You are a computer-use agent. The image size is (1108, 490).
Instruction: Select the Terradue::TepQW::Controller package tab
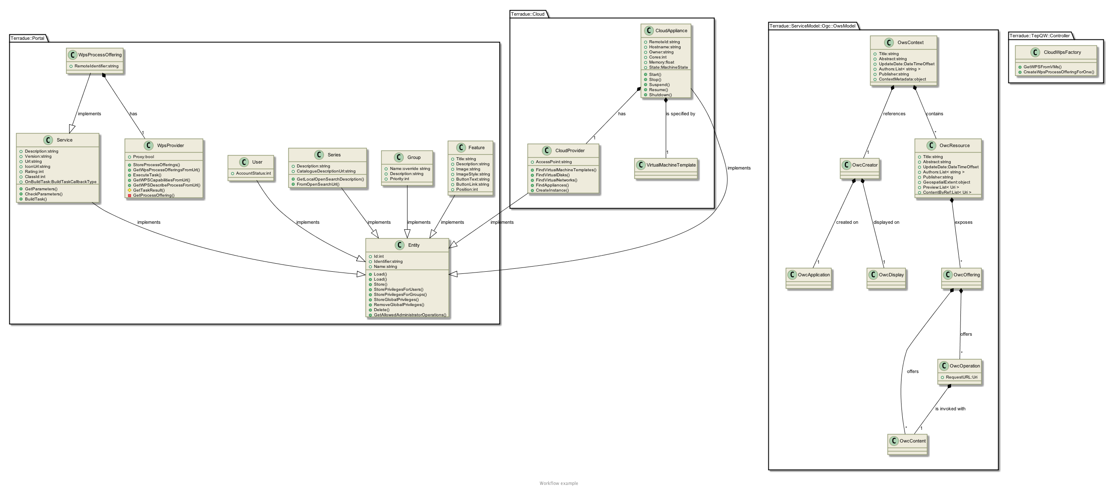click(1040, 36)
